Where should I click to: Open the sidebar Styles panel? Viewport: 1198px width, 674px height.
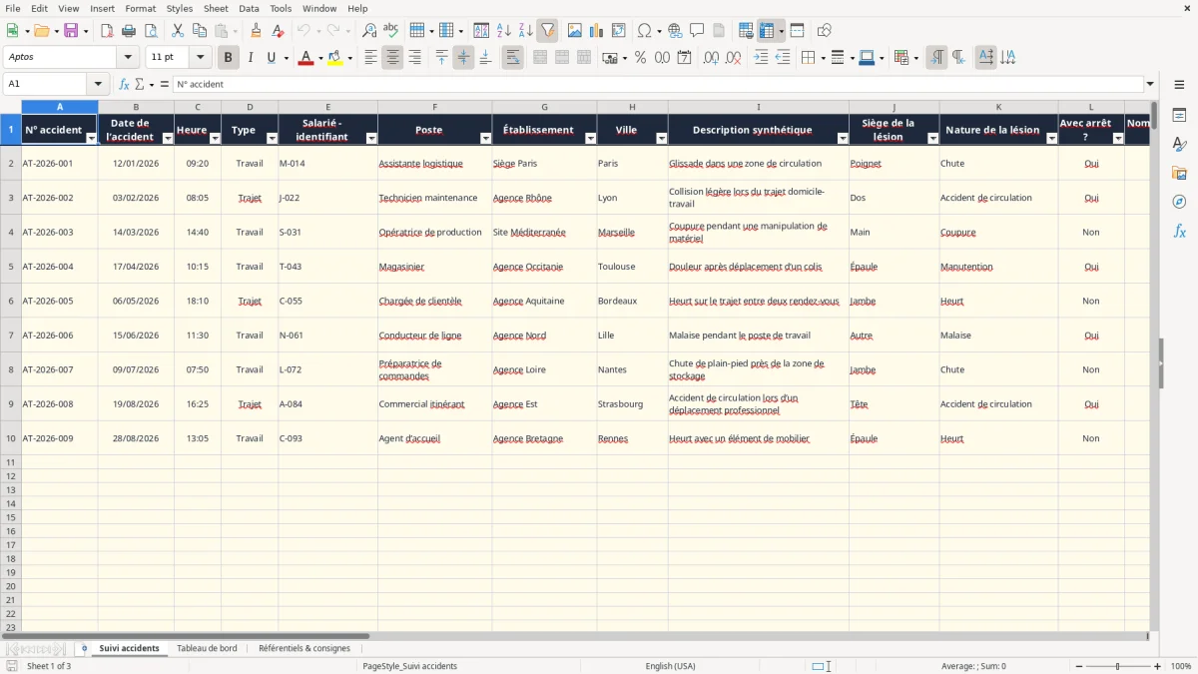(x=1179, y=145)
